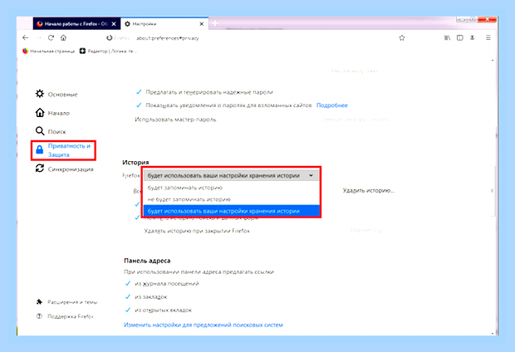Open 'Начало' settings category

click(52, 113)
